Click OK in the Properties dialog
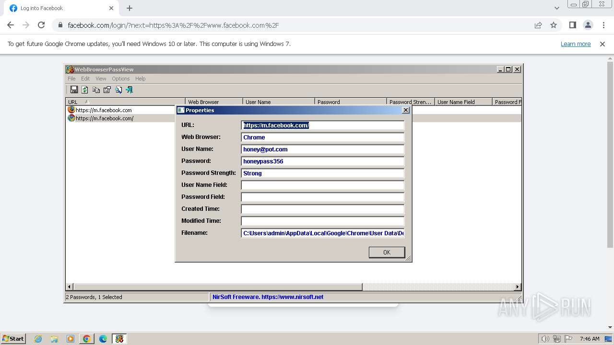Screen dimensions: 614x345 (x=387, y=252)
